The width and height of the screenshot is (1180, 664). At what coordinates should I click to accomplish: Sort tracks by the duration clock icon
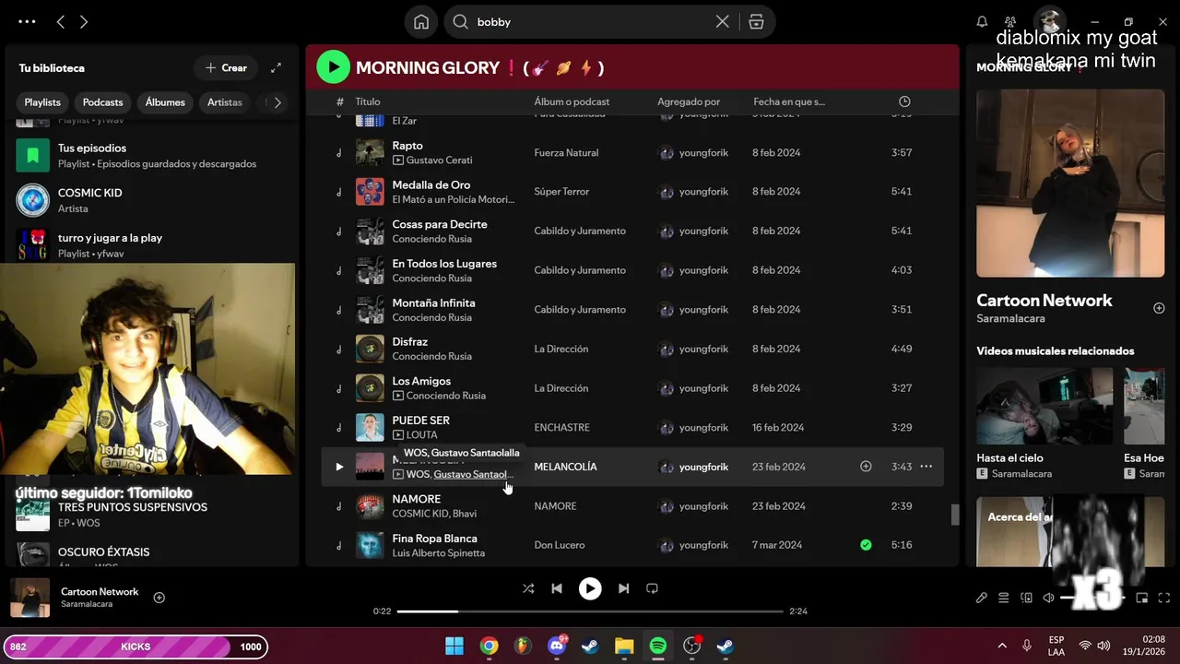pyautogui.click(x=904, y=101)
